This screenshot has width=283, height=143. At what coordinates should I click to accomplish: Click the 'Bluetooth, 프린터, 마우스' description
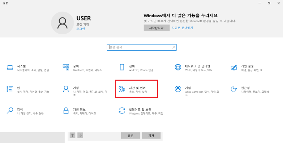click(87, 70)
